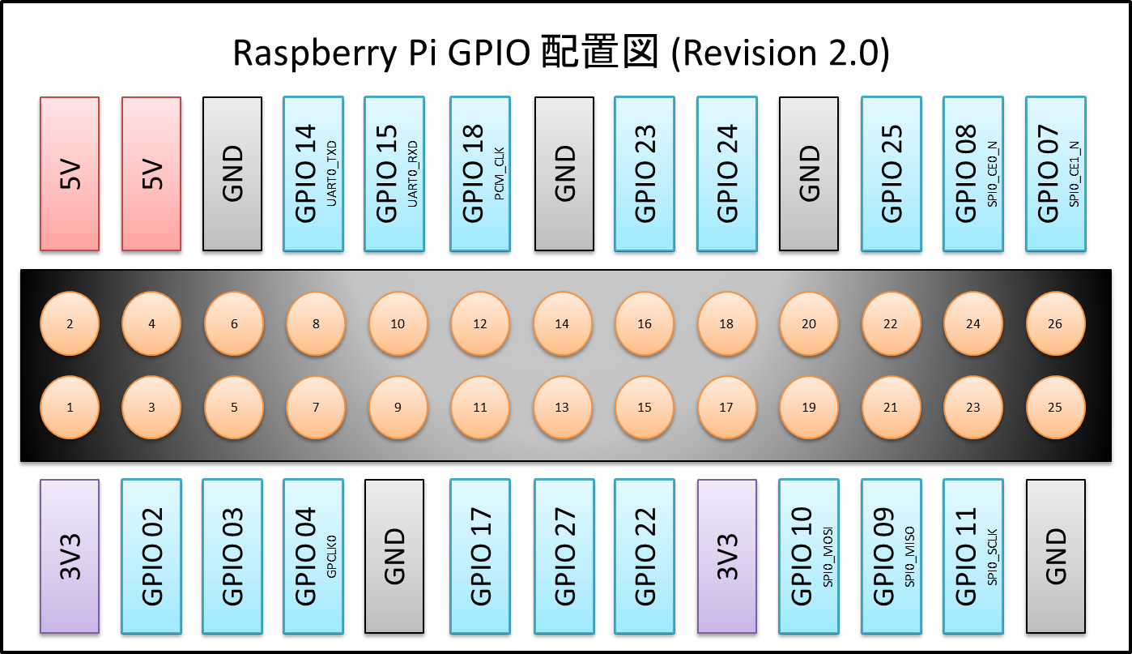
Task: Click the GPIO 22 label box
Action: (645, 556)
